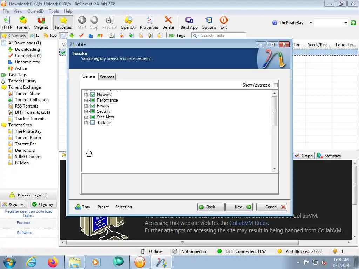This screenshot has width=359, height=269.
Task: Open the search box history dropdown
Action: click(346, 23)
